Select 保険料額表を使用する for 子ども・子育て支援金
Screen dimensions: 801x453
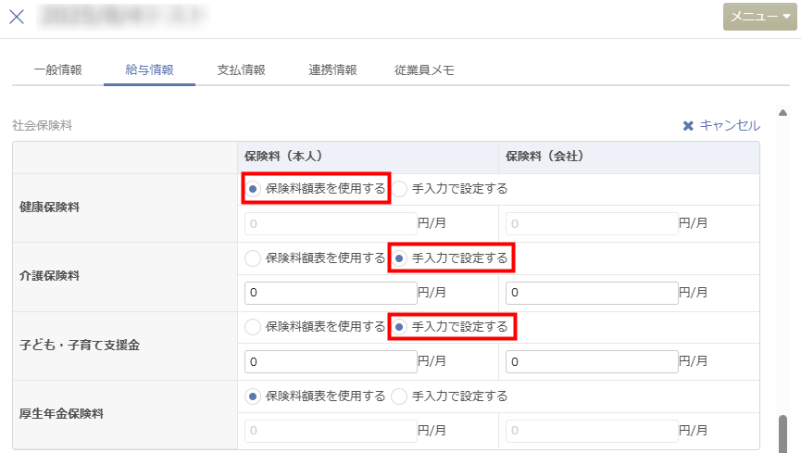[253, 327]
